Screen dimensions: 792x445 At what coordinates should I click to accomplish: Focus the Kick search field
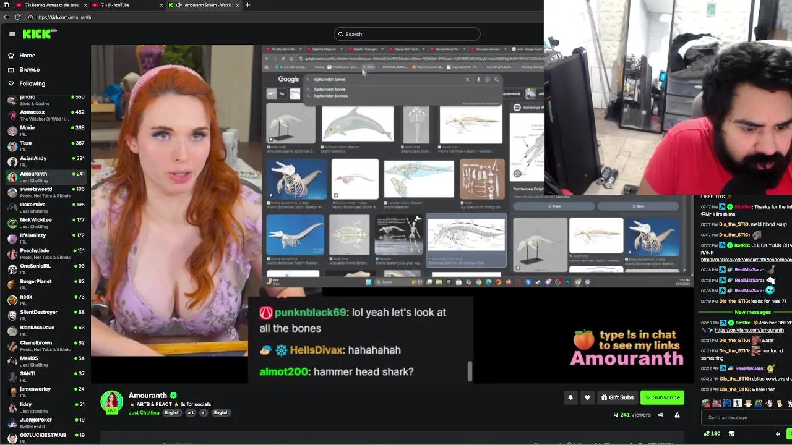(x=407, y=34)
